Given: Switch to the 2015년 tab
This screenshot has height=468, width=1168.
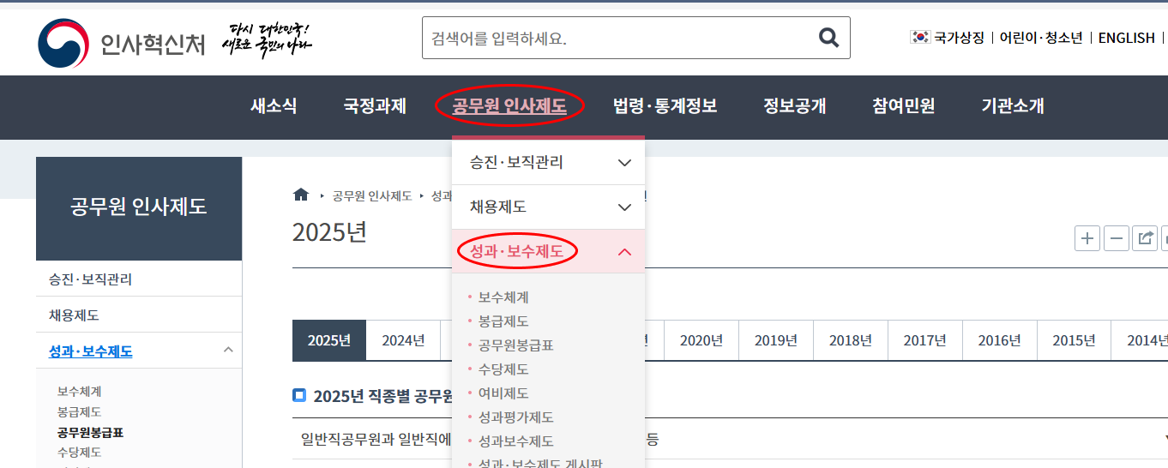Looking at the screenshot, I should [1075, 340].
